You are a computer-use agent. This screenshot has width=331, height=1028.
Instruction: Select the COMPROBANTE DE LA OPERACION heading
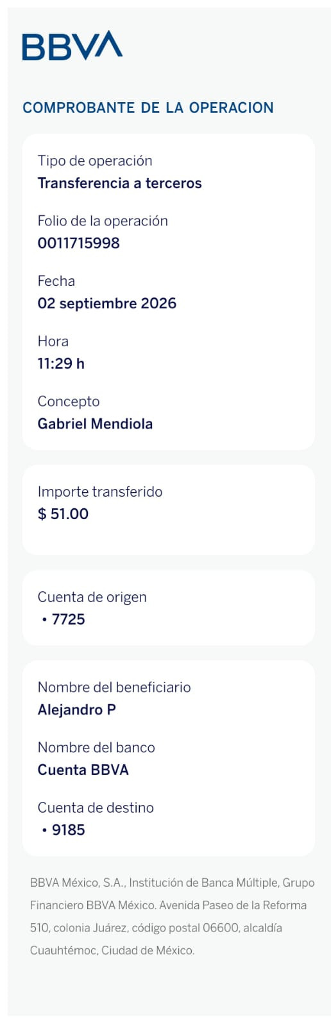pos(148,108)
